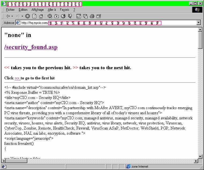Click the page icon in the address bar
The image size is (204, 170).
[x=18, y=23]
